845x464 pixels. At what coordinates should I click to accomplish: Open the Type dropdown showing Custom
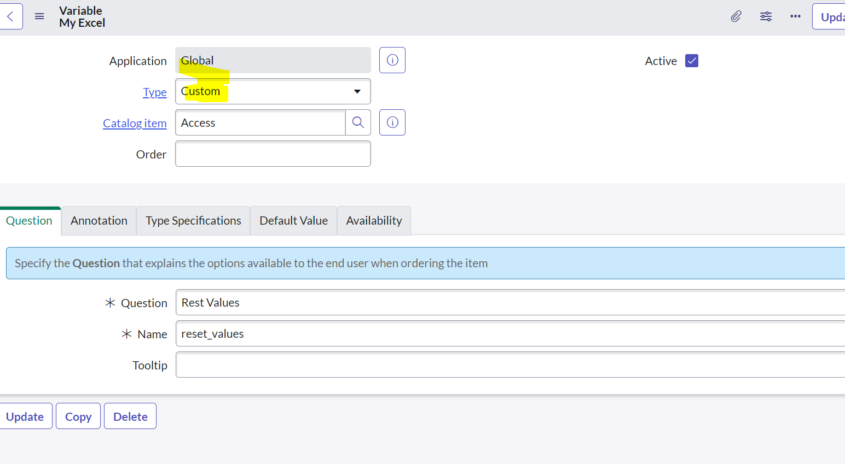[273, 91]
